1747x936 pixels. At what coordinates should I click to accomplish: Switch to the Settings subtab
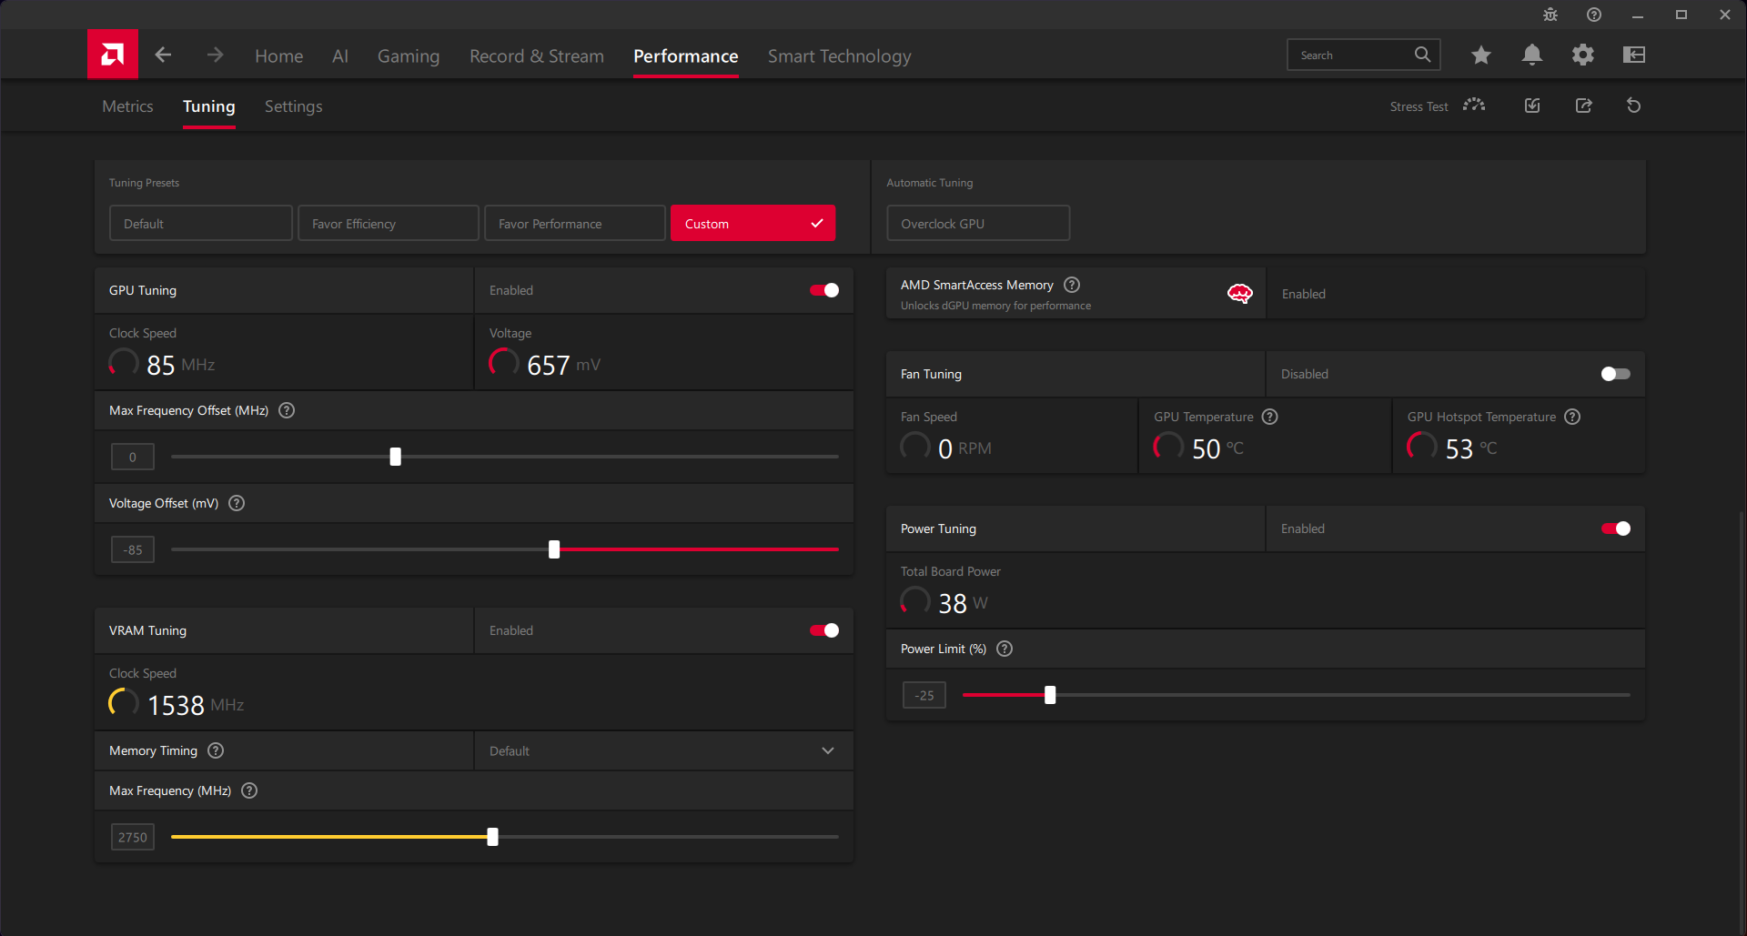click(293, 106)
